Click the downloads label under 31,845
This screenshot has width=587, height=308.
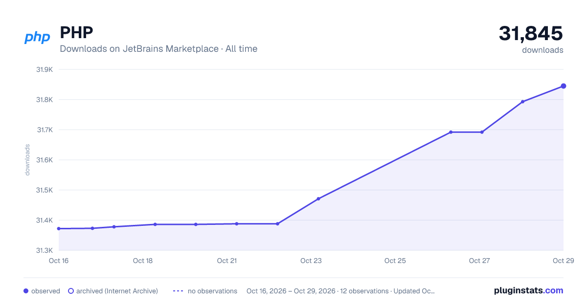pyautogui.click(x=542, y=50)
